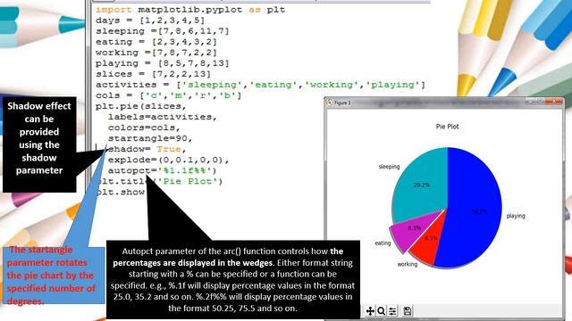Click the Save figure floppy disk icon
The width and height of the screenshot is (572, 321).
408,311
